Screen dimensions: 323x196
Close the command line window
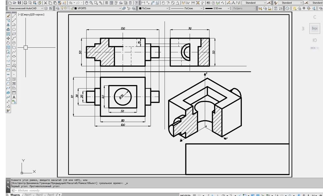pyautogui.click(x=8, y=182)
